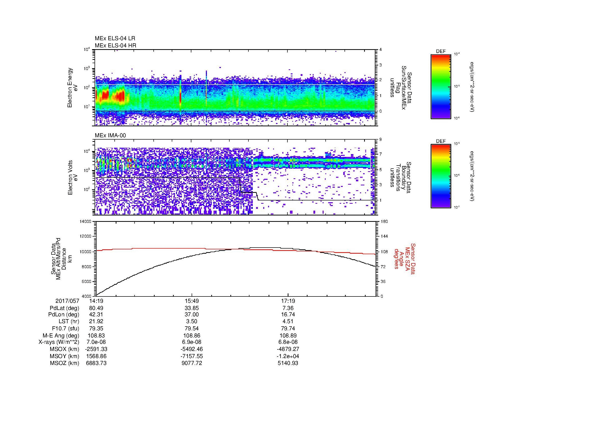Click the date label '2017/057'

(67, 301)
